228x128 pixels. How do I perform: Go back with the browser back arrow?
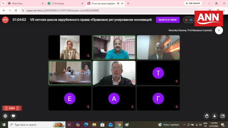[4, 10]
